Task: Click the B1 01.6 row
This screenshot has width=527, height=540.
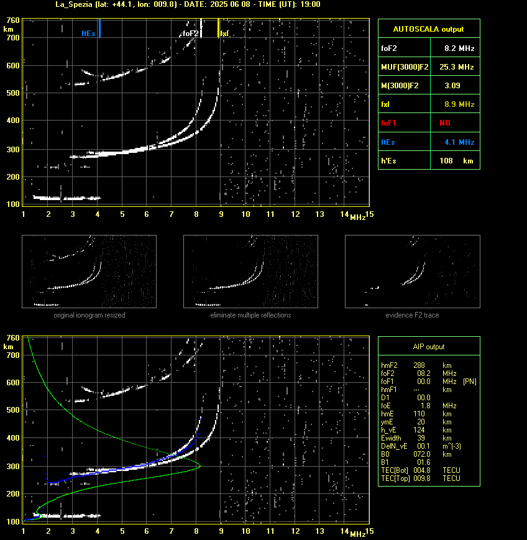Action: click(x=405, y=462)
